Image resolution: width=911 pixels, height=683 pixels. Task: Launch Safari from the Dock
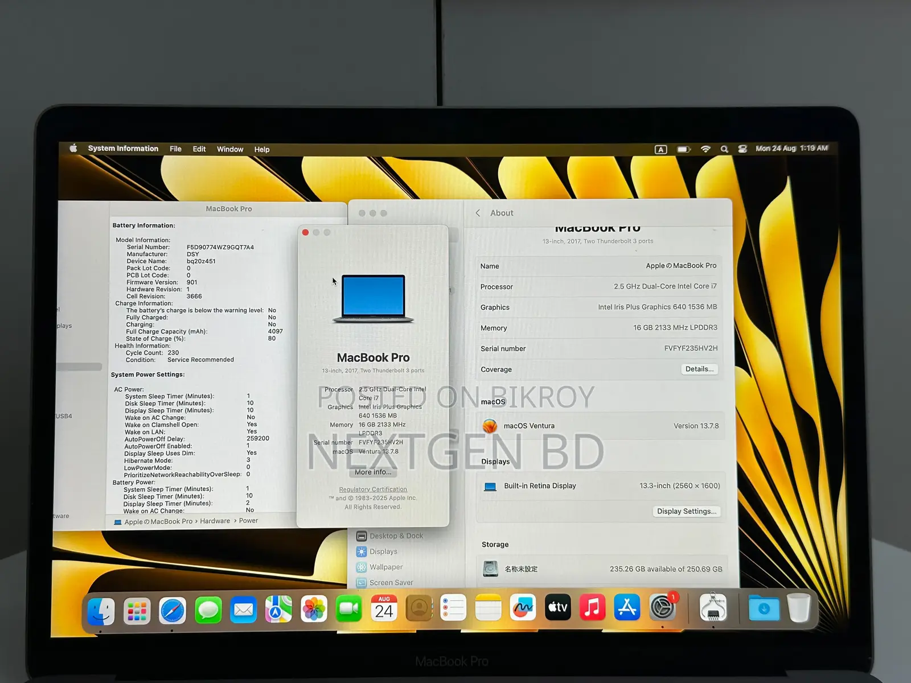pyautogui.click(x=172, y=611)
